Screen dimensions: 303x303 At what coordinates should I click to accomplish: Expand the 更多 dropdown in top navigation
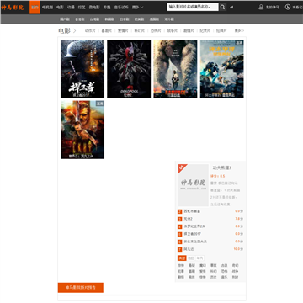(137, 8)
